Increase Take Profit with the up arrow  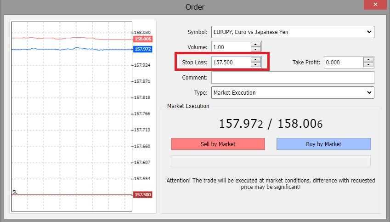point(368,59)
